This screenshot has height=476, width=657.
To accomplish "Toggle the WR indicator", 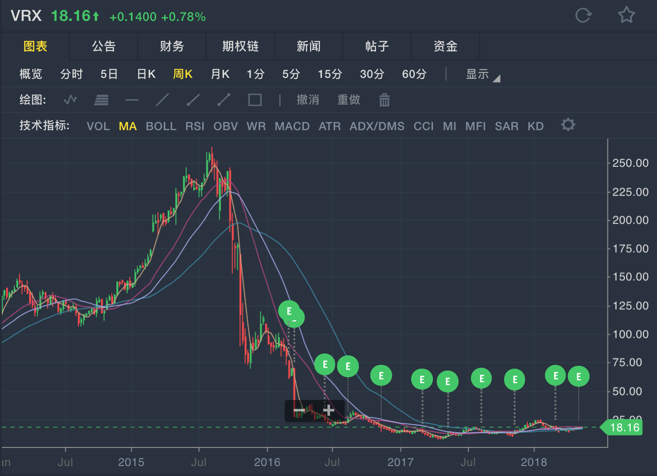I will pos(256,126).
